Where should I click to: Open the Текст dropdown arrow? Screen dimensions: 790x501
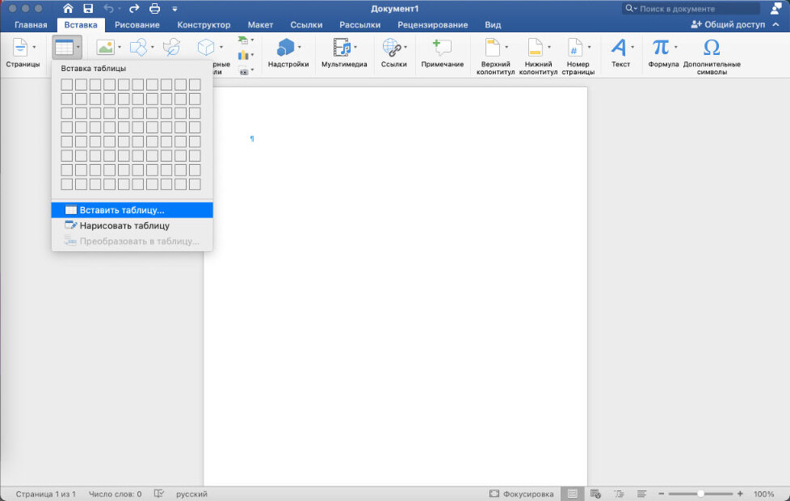pyautogui.click(x=632, y=48)
